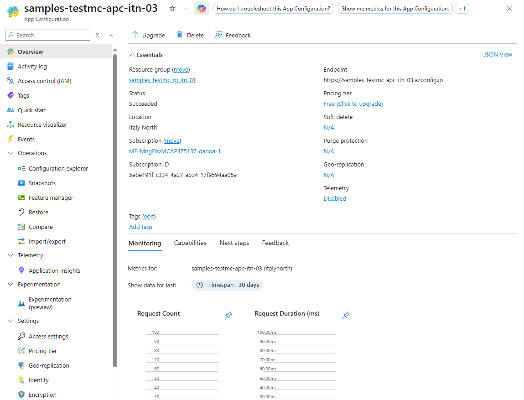Image resolution: width=524 pixels, height=400 pixels.
Task: Pin the Request Duration chart
Action: pos(346,315)
